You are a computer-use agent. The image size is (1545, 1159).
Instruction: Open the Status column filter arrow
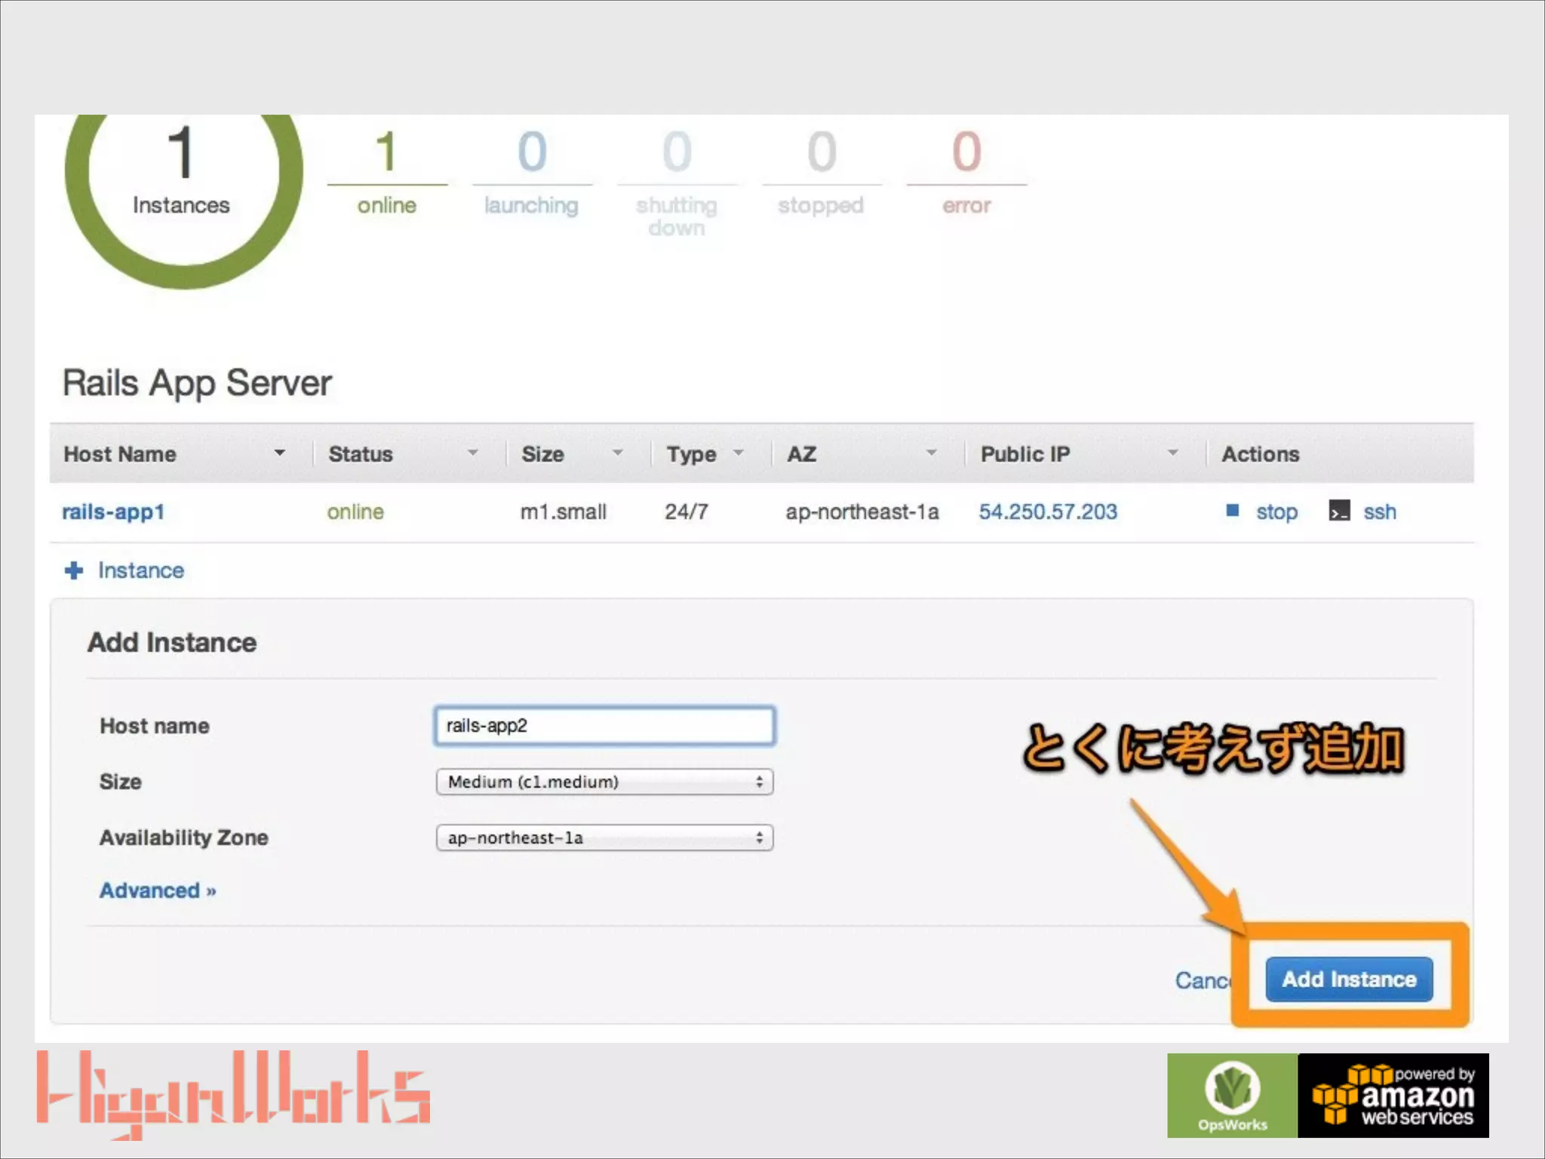click(473, 453)
